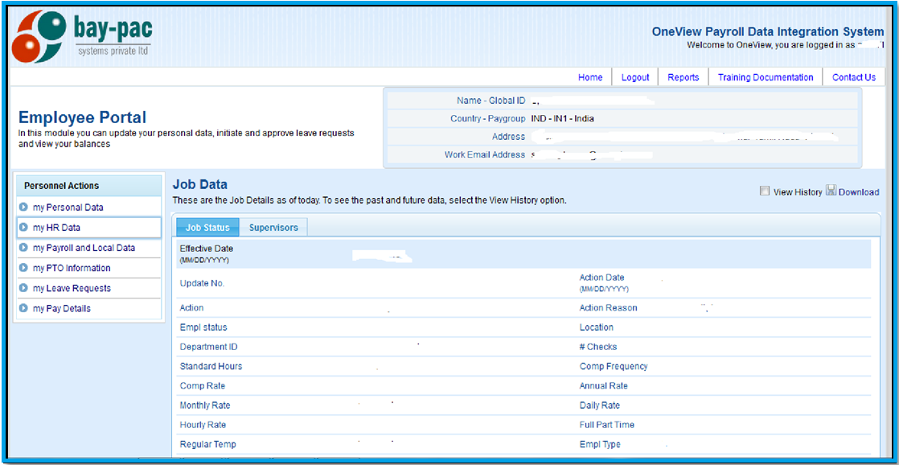Click arrow icon beside my Payroll and Local Data

point(23,248)
